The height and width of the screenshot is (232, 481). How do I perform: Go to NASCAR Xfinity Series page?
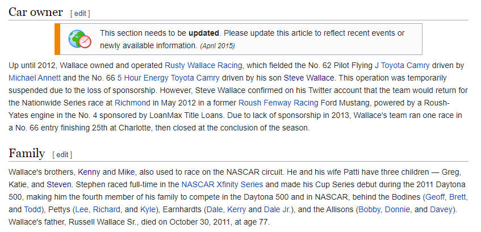222,185
